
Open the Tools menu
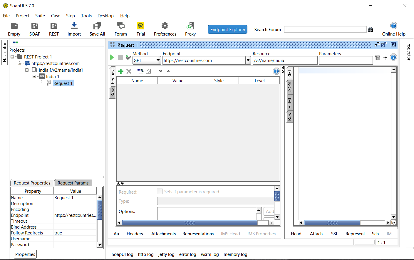coord(86,16)
